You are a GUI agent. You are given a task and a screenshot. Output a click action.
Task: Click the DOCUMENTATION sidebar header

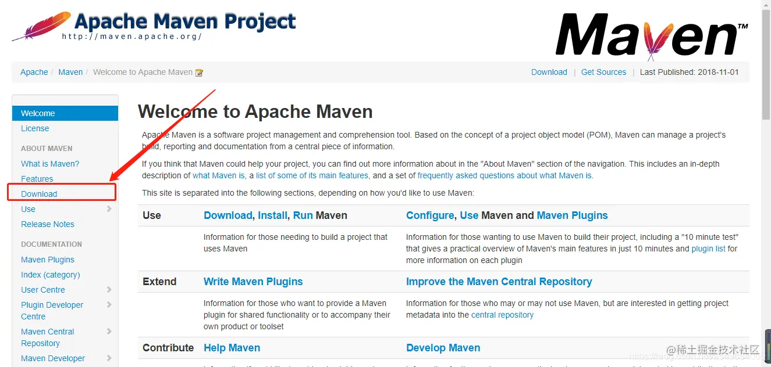click(51, 244)
